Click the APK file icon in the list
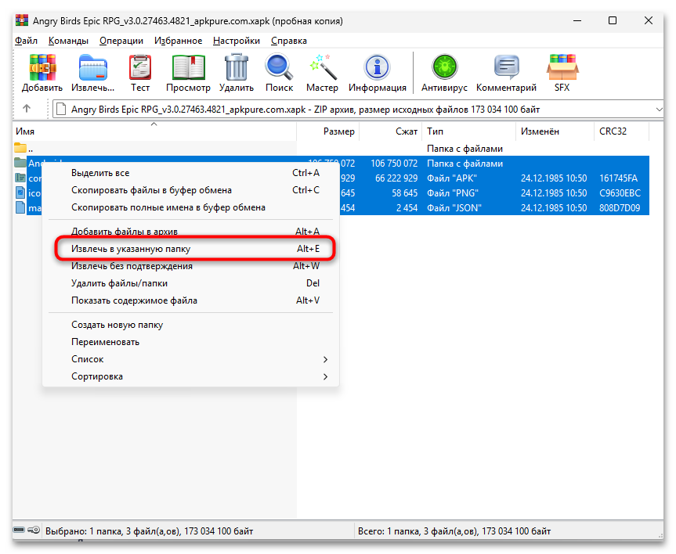The width and height of the screenshot is (676, 554). pos(20,178)
